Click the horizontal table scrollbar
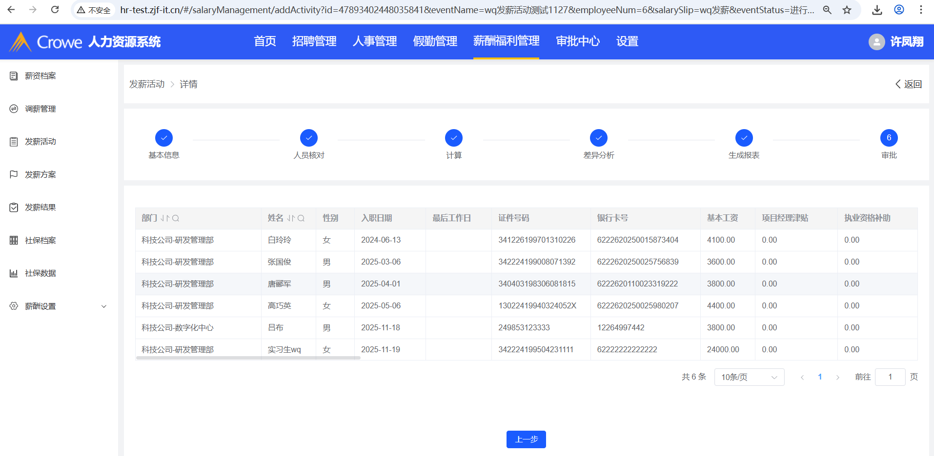 point(248,358)
